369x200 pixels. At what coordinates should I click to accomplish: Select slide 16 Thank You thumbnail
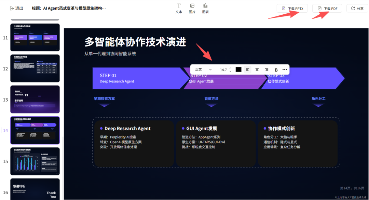[35, 189]
